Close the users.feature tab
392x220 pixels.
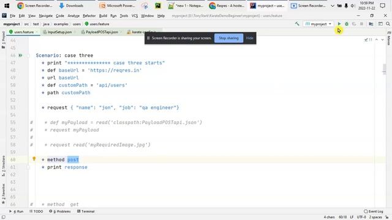tap(37, 32)
